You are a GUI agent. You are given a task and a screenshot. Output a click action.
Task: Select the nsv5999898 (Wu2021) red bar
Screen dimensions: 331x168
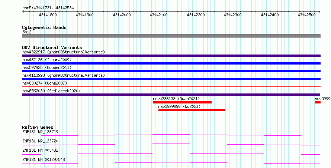point(192,110)
